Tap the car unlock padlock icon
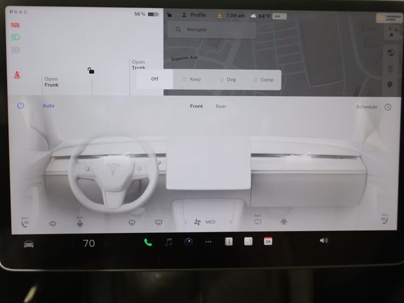 point(91,70)
